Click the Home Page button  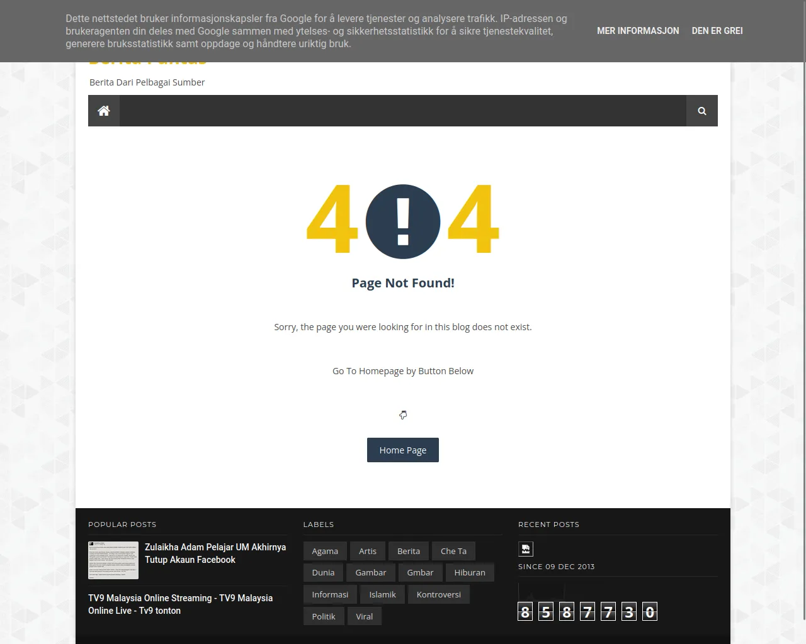(x=403, y=450)
